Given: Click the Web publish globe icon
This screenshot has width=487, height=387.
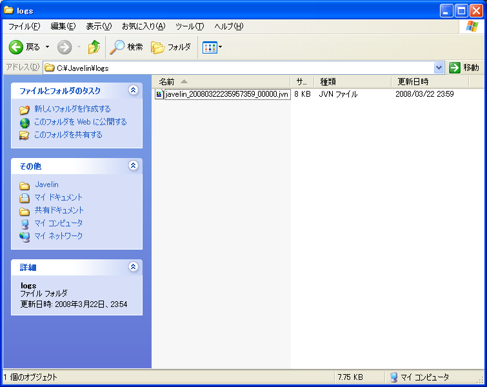Looking at the screenshot, I should pyautogui.click(x=25, y=123).
